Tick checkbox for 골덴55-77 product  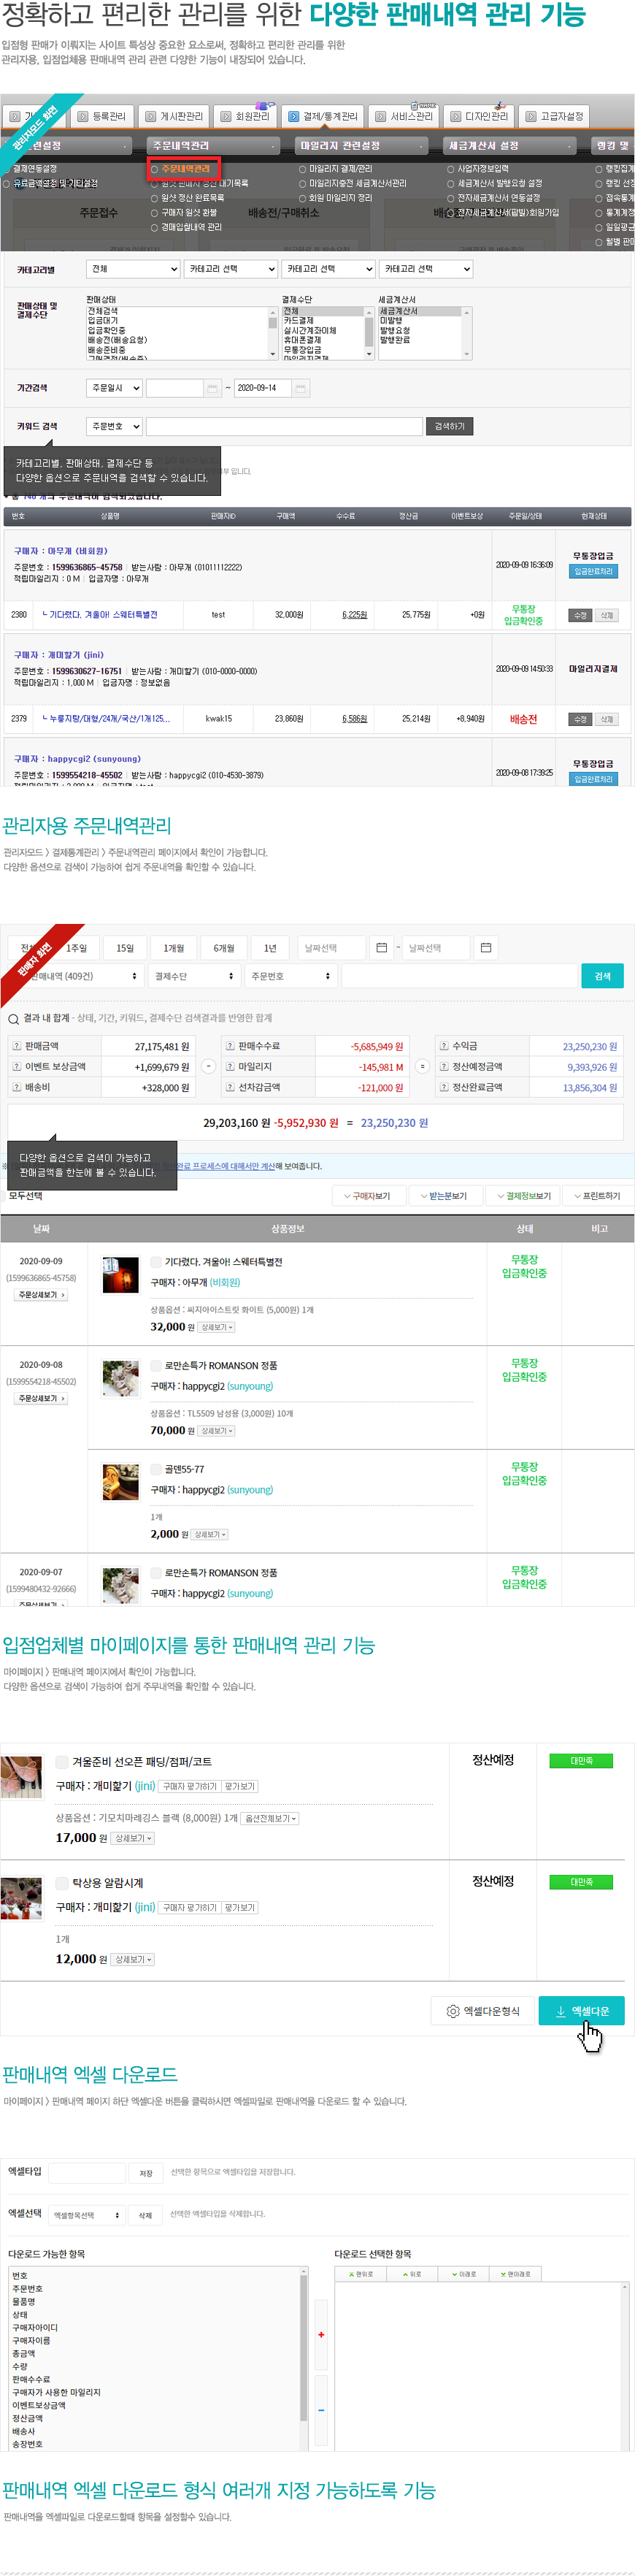click(x=156, y=1469)
